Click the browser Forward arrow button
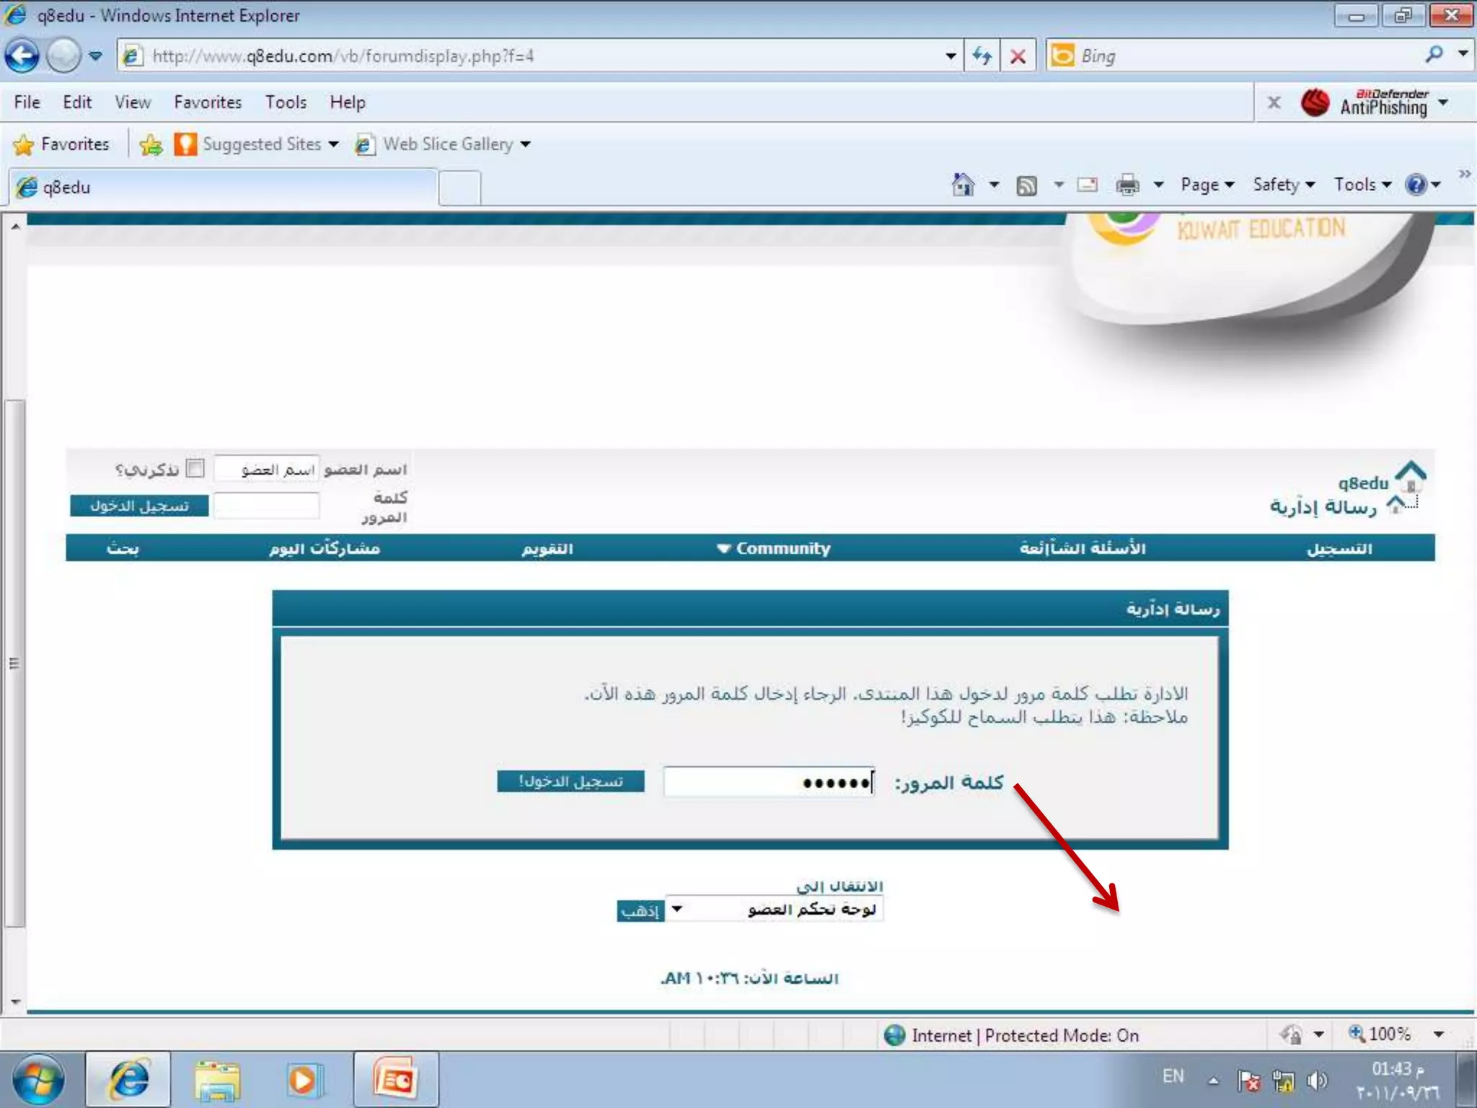 pyautogui.click(x=63, y=56)
